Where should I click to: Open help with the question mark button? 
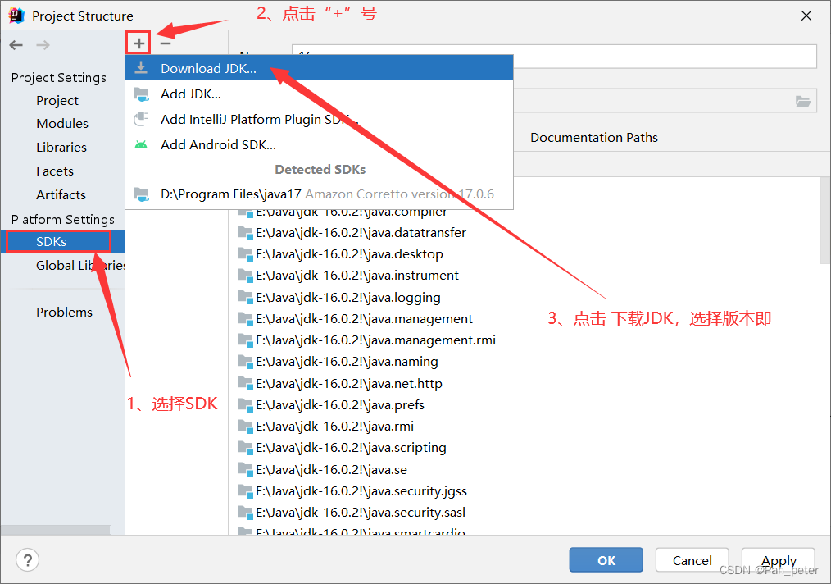click(x=28, y=560)
